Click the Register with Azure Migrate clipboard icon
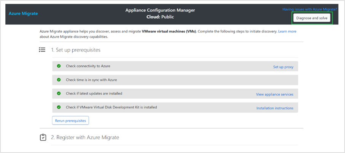 click(43, 137)
